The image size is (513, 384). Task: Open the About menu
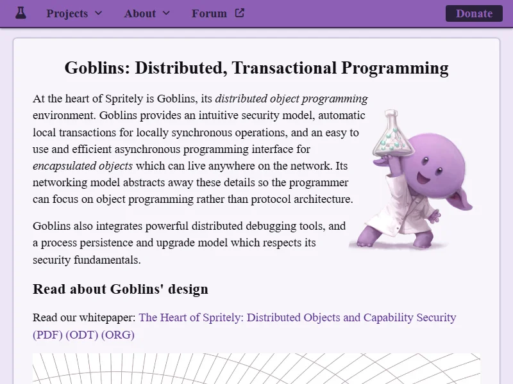pyautogui.click(x=140, y=13)
